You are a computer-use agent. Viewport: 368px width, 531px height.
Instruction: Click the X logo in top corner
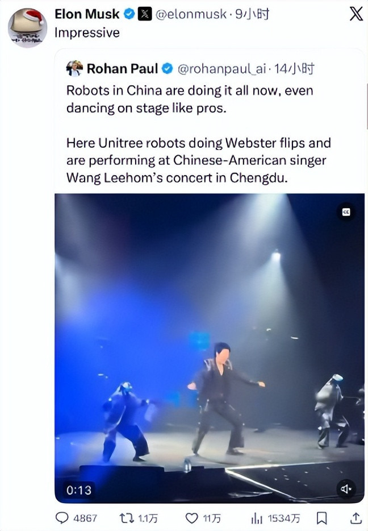pyautogui.click(x=356, y=14)
